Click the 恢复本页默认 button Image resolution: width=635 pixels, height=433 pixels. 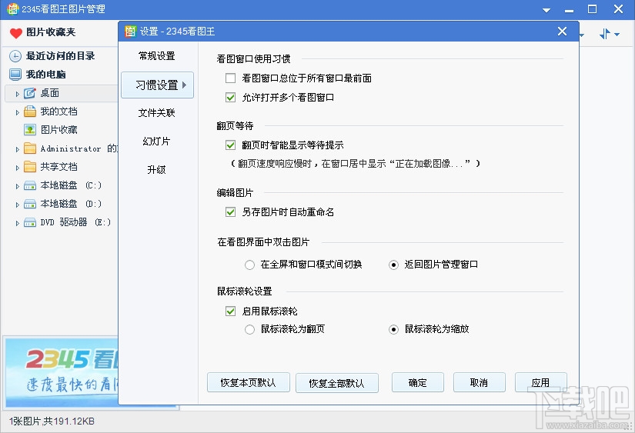249,382
